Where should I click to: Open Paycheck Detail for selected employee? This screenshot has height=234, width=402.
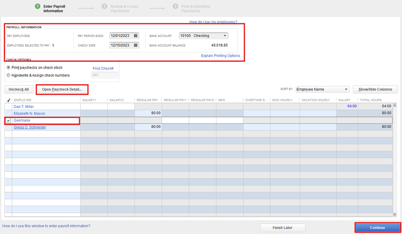(x=62, y=89)
